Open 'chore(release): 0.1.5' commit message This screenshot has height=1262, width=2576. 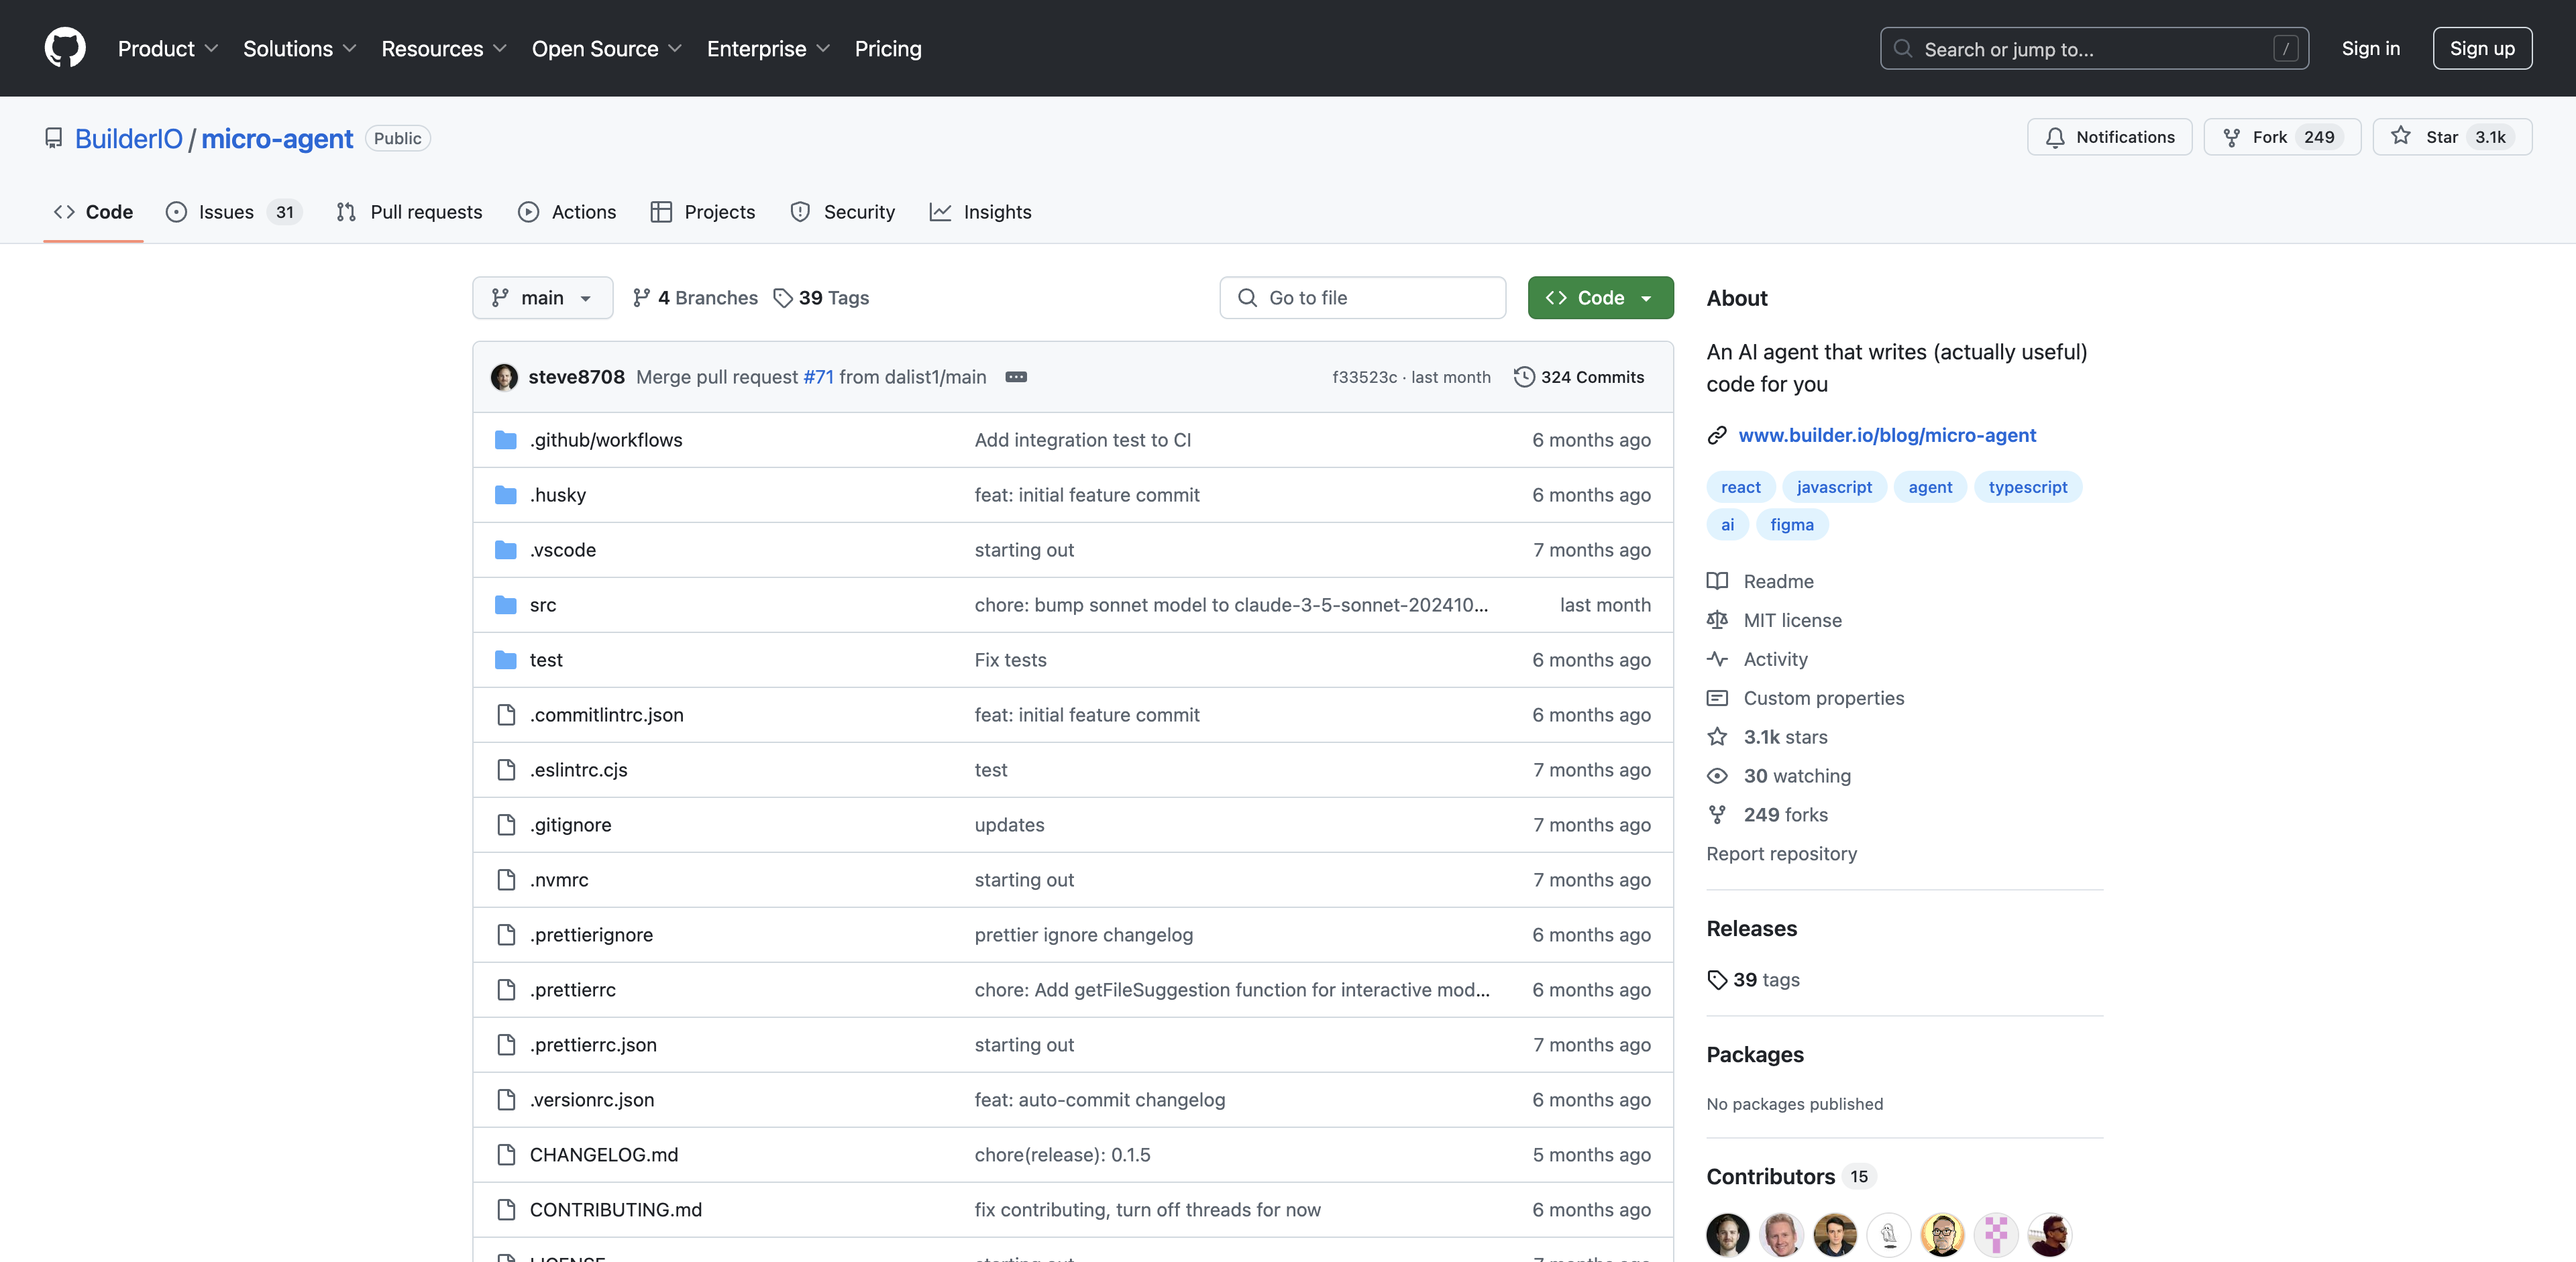(1062, 1154)
